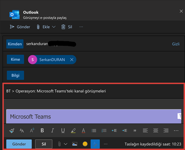Open bottom bar more actions ellipsis
This screenshot has height=150, width=185.
(105, 144)
